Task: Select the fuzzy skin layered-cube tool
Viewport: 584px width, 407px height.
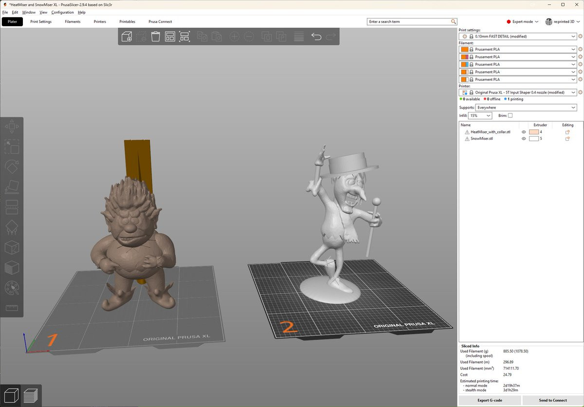Action: (12, 267)
